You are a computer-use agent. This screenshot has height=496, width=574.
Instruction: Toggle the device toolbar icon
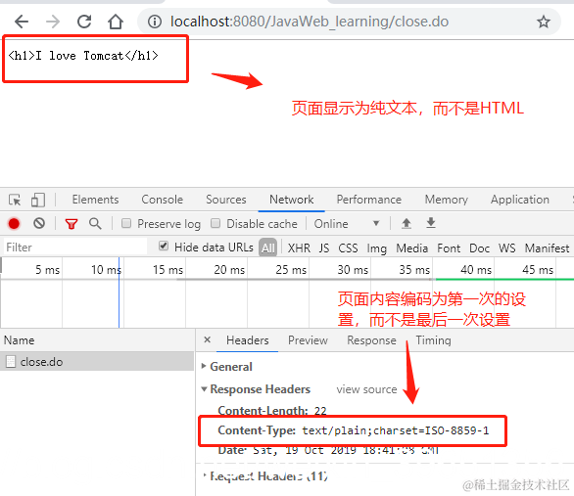coord(38,200)
